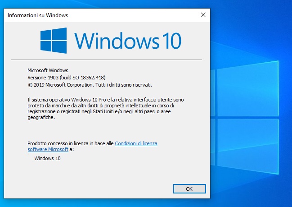Click the '© 2019 Microsoft Corporation' copyright line
292x207 pixels.
90,85
